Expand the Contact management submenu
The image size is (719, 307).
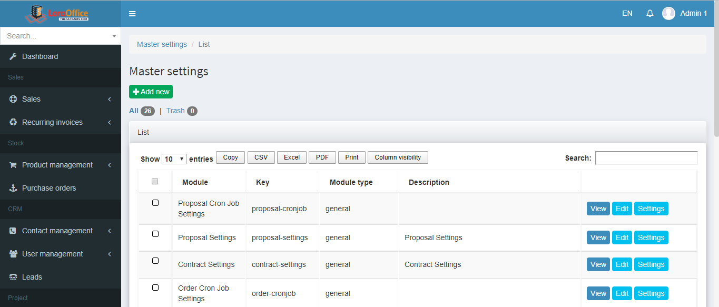(60, 231)
